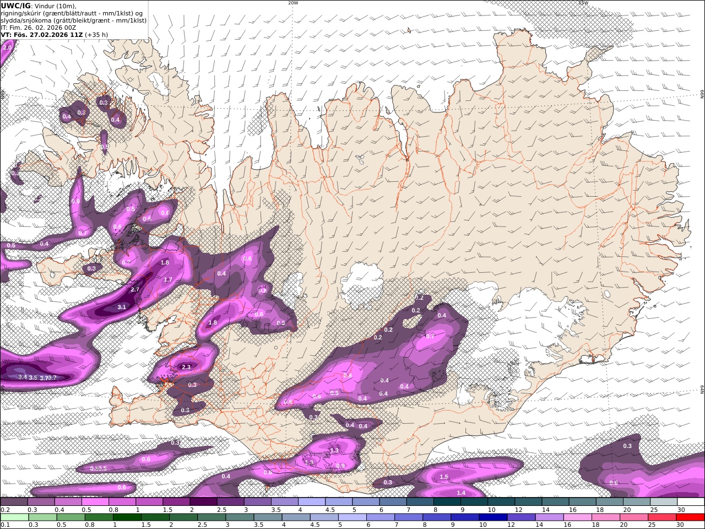Select the darkest purple swatch at 2 on the snow scale
The width and height of the screenshot is (705, 529).
(x=203, y=502)
